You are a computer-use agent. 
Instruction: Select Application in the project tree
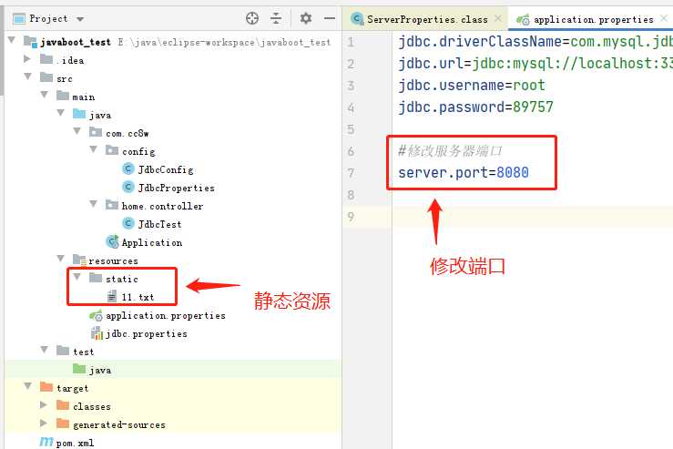152,242
